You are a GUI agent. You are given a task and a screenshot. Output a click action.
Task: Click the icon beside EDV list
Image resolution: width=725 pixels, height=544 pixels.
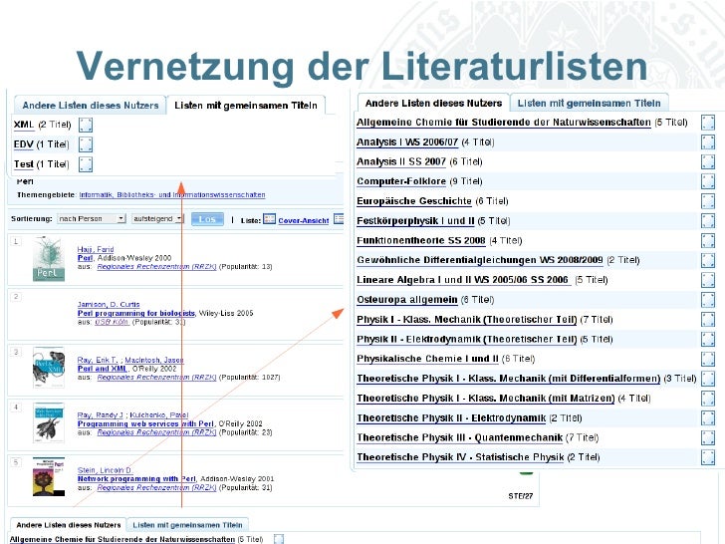point(86,144)
